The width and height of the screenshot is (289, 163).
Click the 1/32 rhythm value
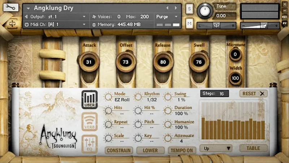point(152,100)
